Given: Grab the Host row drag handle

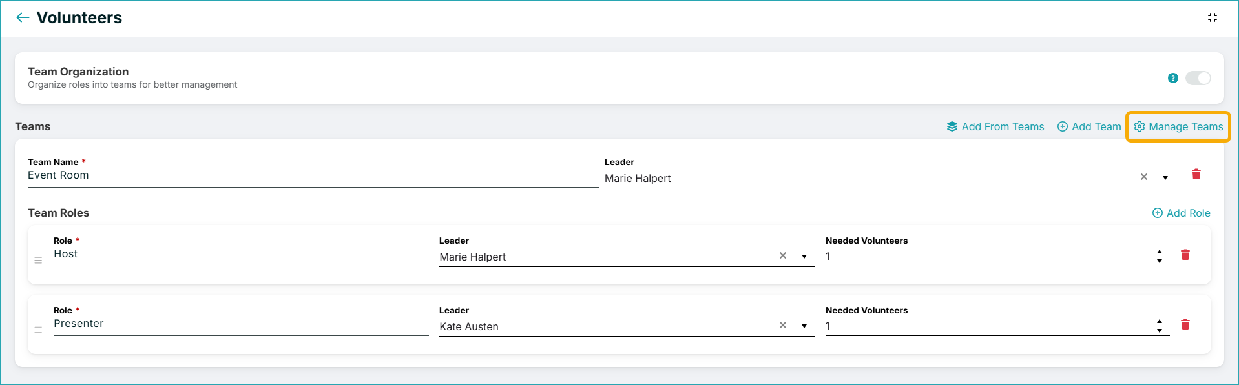Looking at the screenshot, I should [x=38, y=261].
